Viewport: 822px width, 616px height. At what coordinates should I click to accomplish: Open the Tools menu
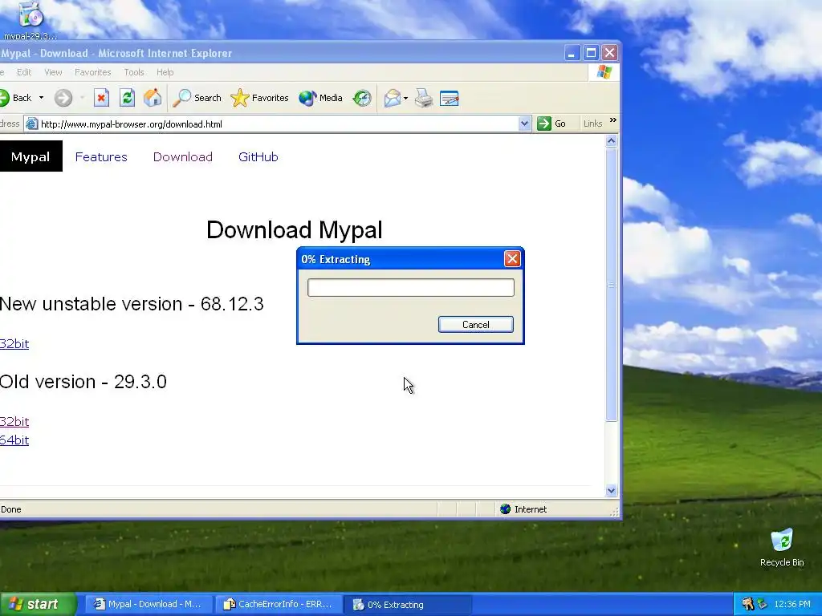[x=134, y=72]
